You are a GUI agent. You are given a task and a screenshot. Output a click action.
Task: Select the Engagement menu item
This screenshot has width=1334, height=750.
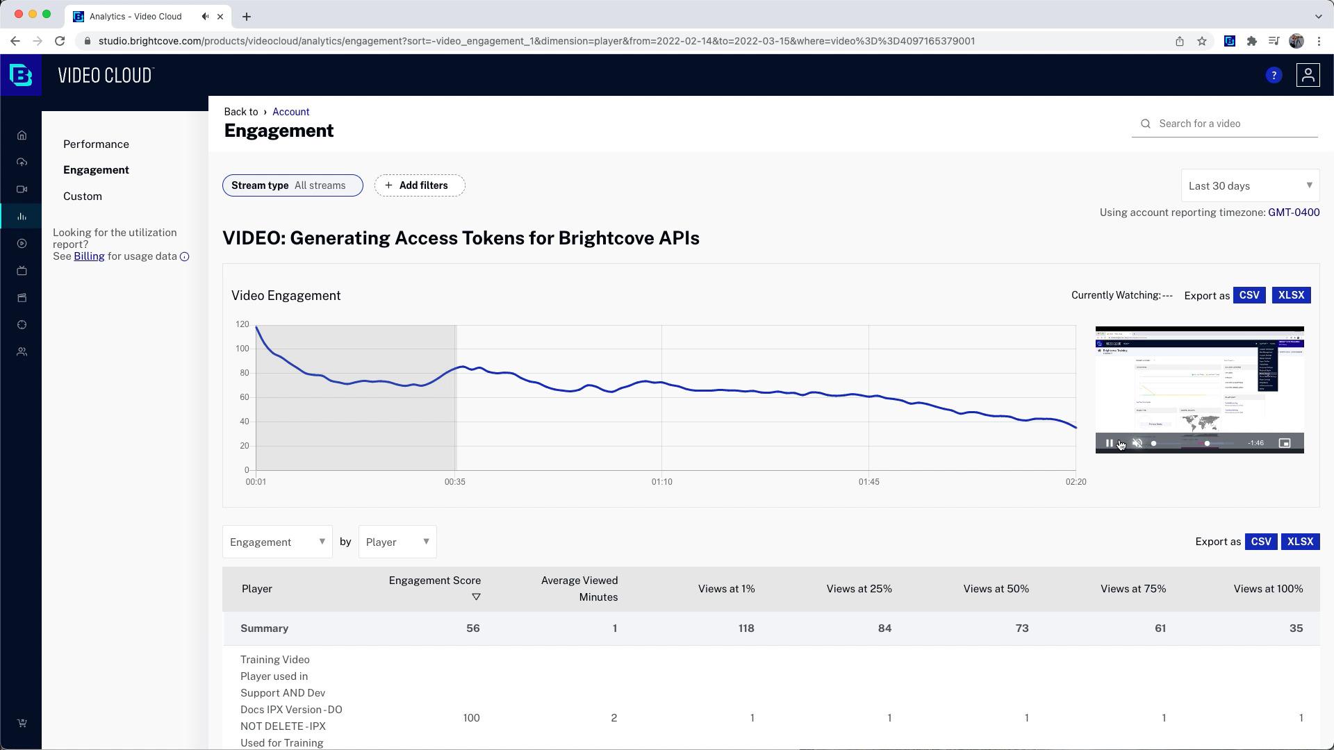pos(96,170)
